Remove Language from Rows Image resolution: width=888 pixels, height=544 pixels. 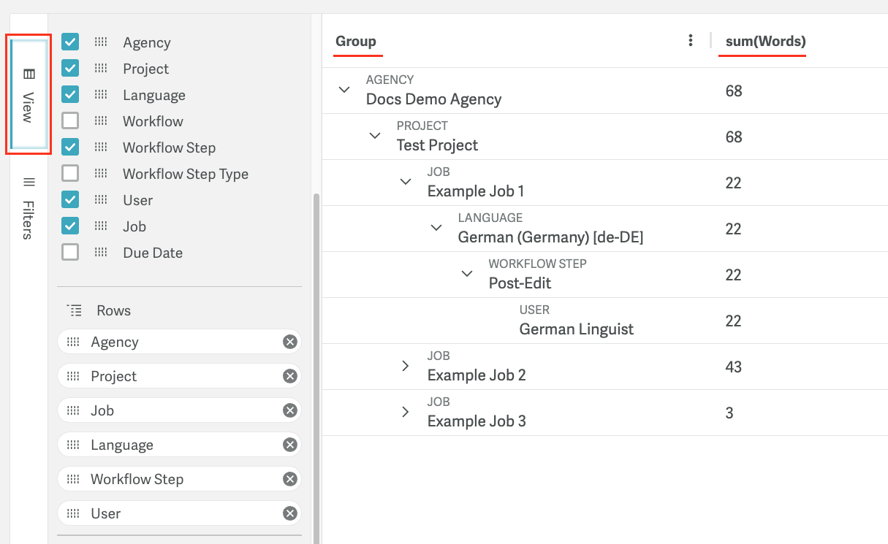click(x=290, y=445)
